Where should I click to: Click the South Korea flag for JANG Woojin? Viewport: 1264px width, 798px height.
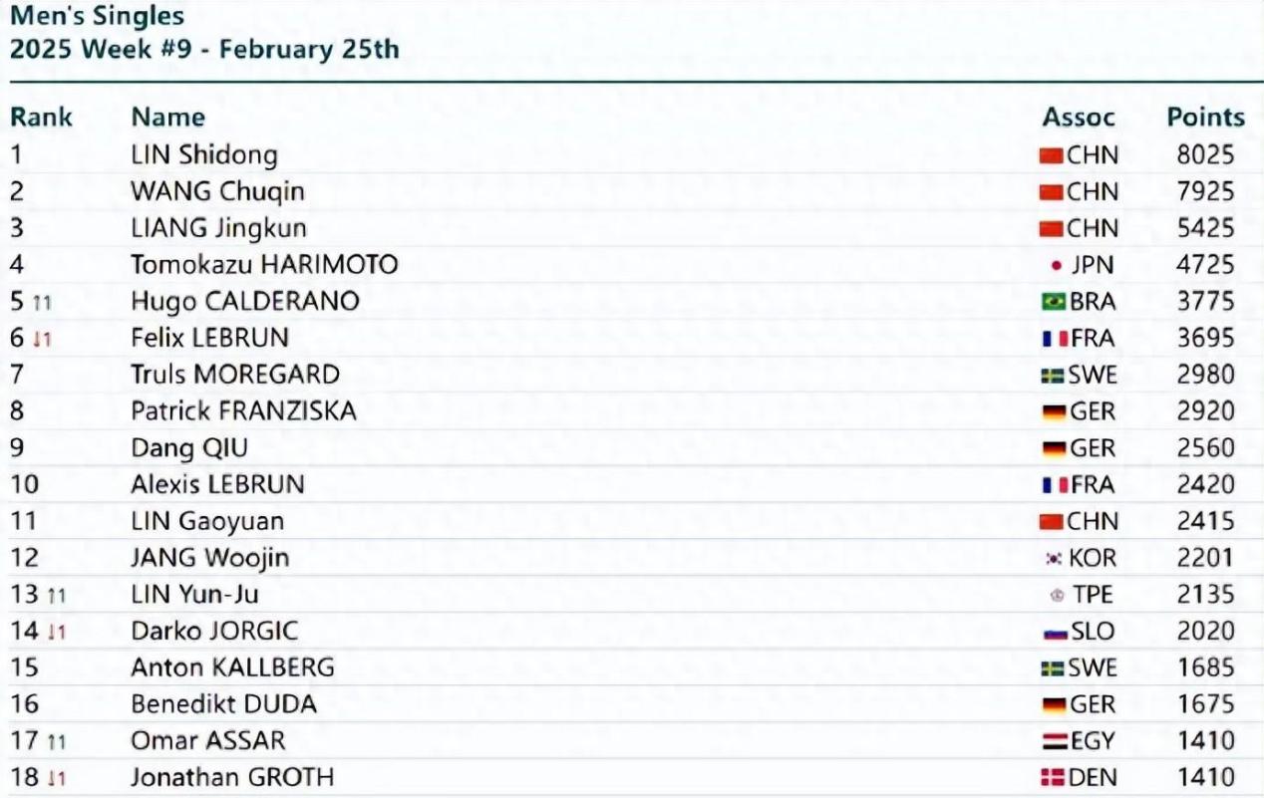(x=1056, y=559)
